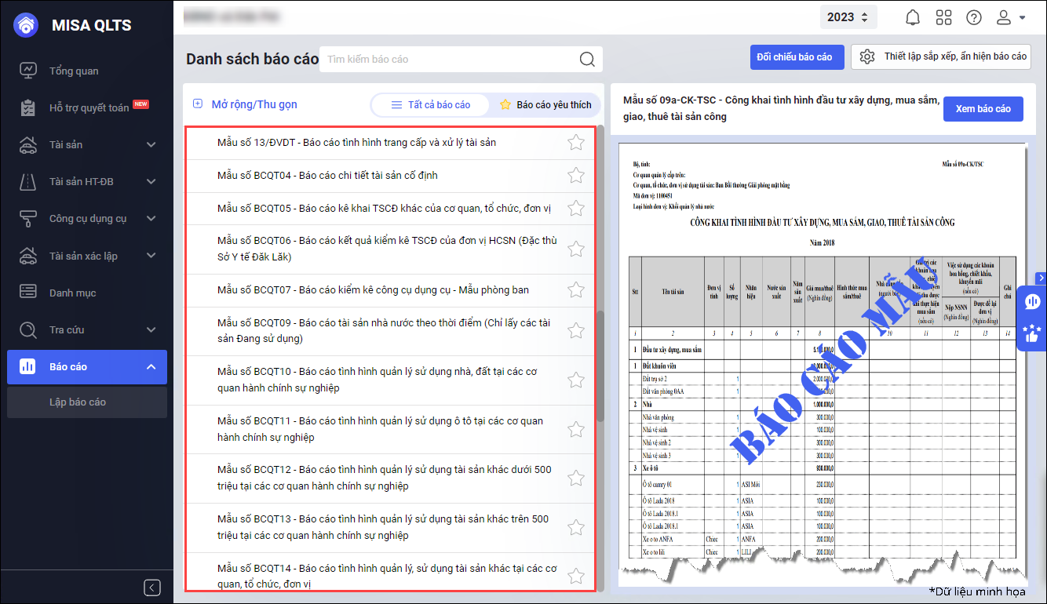
Task: Open the user account dropdown
Action: [1010, 17]
